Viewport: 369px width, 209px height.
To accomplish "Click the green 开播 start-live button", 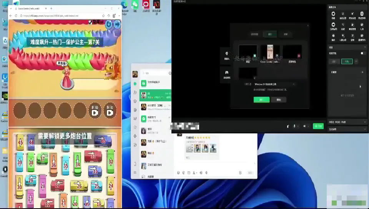I will [318, 126].
